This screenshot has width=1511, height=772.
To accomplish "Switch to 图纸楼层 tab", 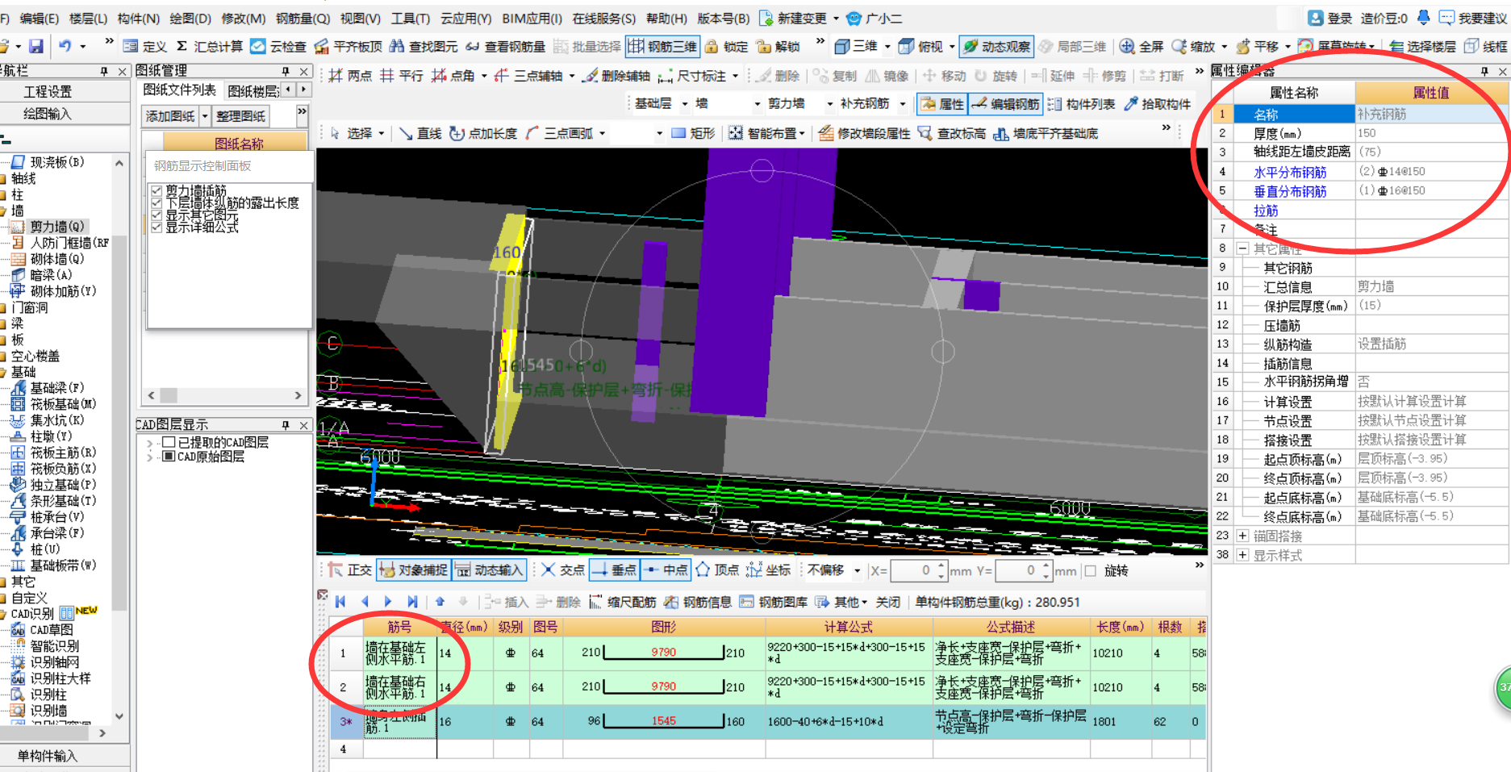I will click(253, 90).
